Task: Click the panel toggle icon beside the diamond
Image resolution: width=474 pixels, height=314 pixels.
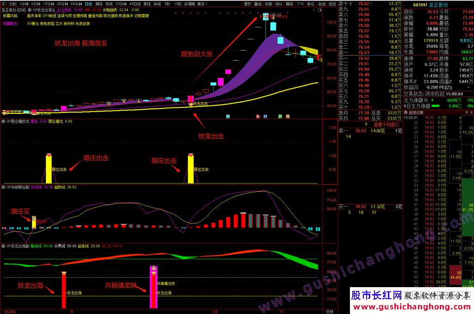Action: coord(319,10)
